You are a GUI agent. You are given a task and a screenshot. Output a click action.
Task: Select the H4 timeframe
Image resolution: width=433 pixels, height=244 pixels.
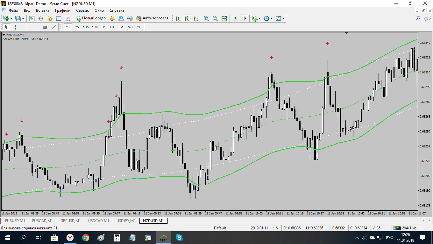112,27
